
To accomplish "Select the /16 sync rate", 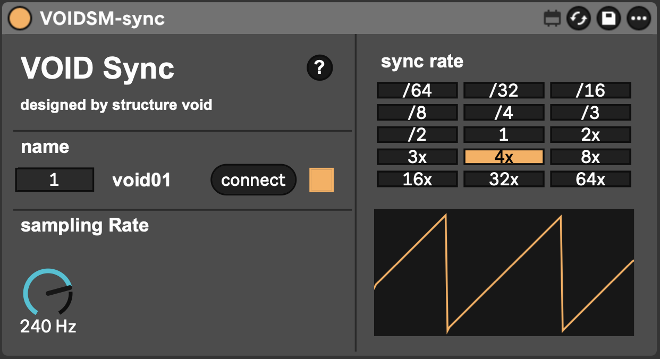I will (x=590, y=90).
